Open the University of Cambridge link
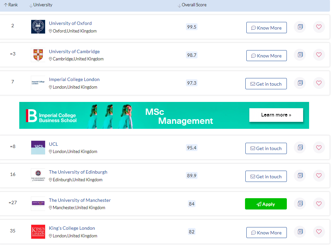The image size is (331, 245). pyautogui.click(x=74, y=51)
